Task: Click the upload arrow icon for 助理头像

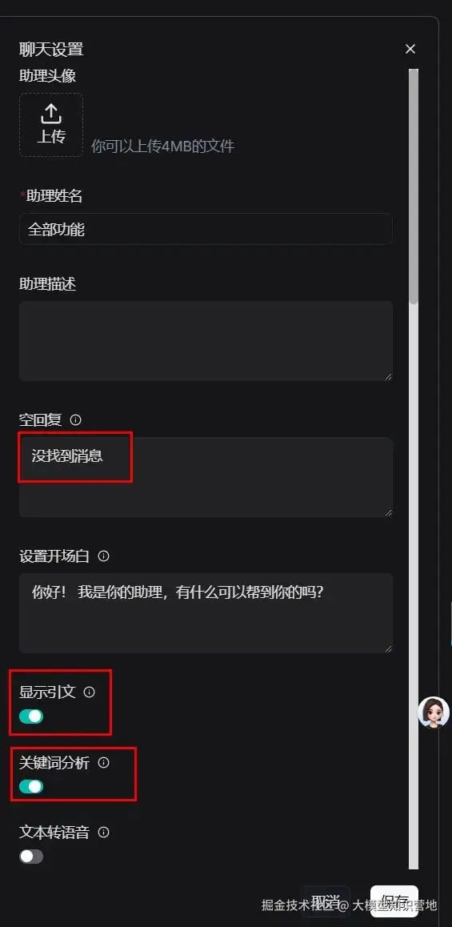Action: [x=51, y=114]
